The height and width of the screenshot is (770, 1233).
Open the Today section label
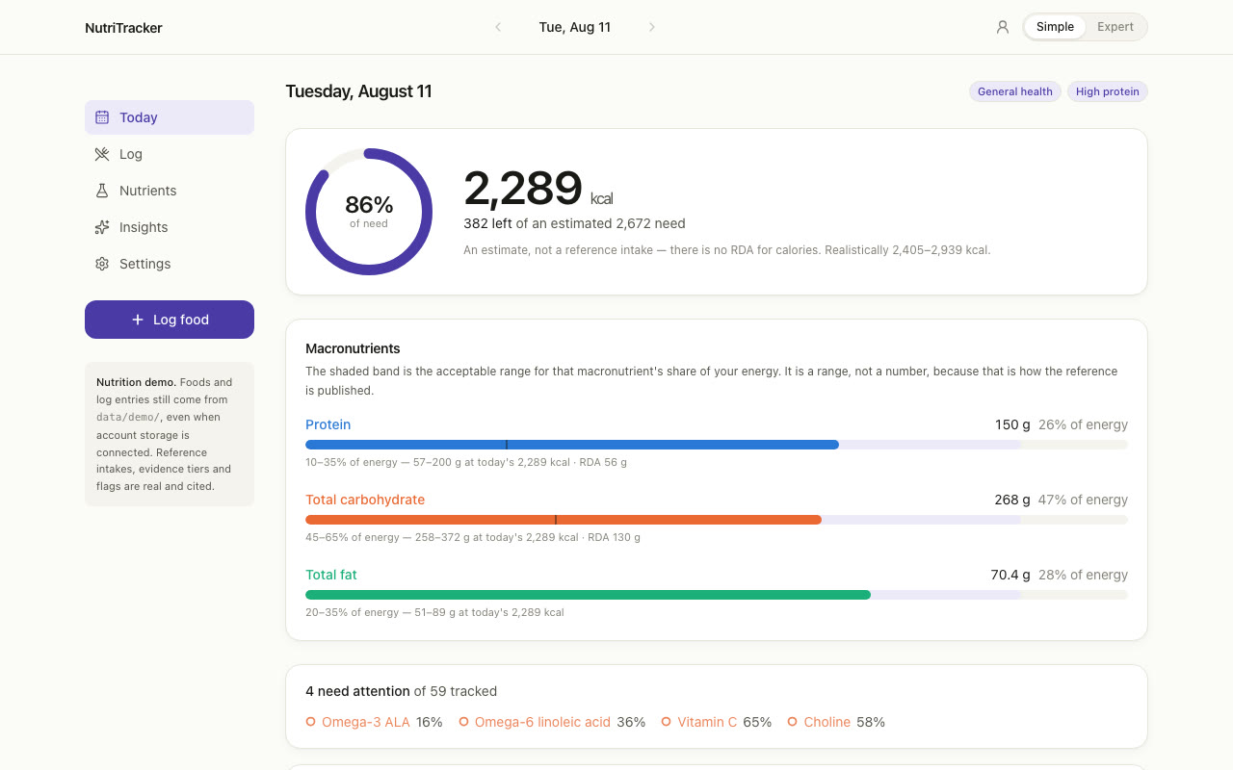139,117
